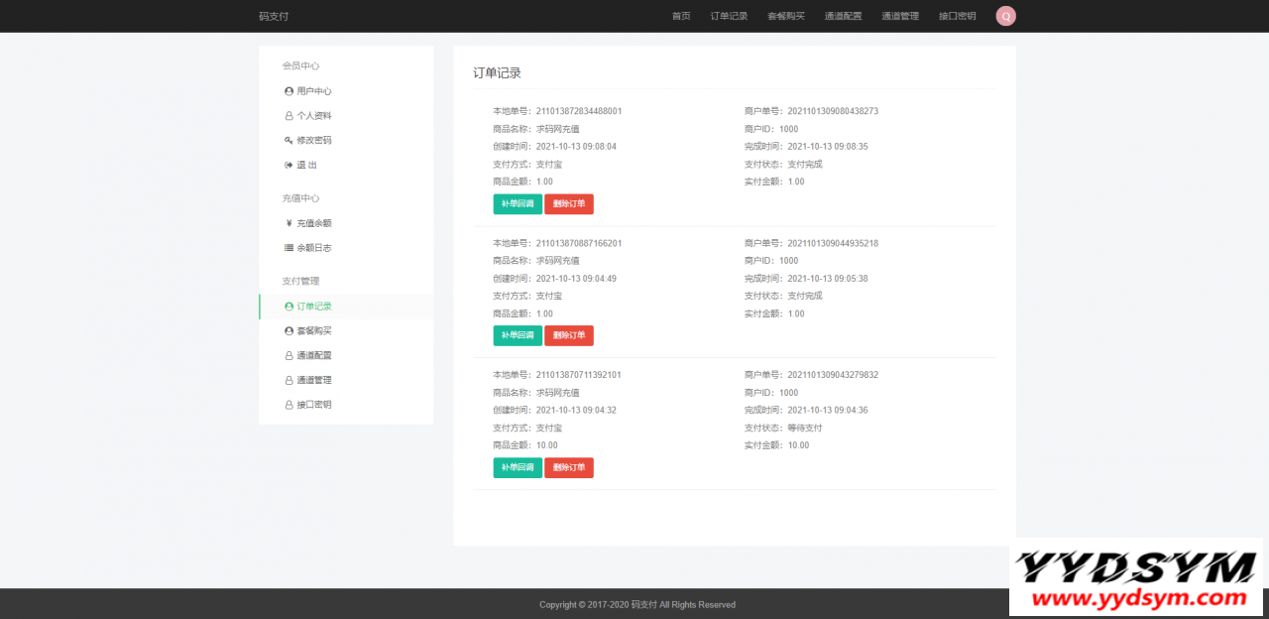Screen dimensions: 1269x619
Task: Open 接口密钥 from top navigation bar
Action: pyautogui.click(x=957, y=17)
